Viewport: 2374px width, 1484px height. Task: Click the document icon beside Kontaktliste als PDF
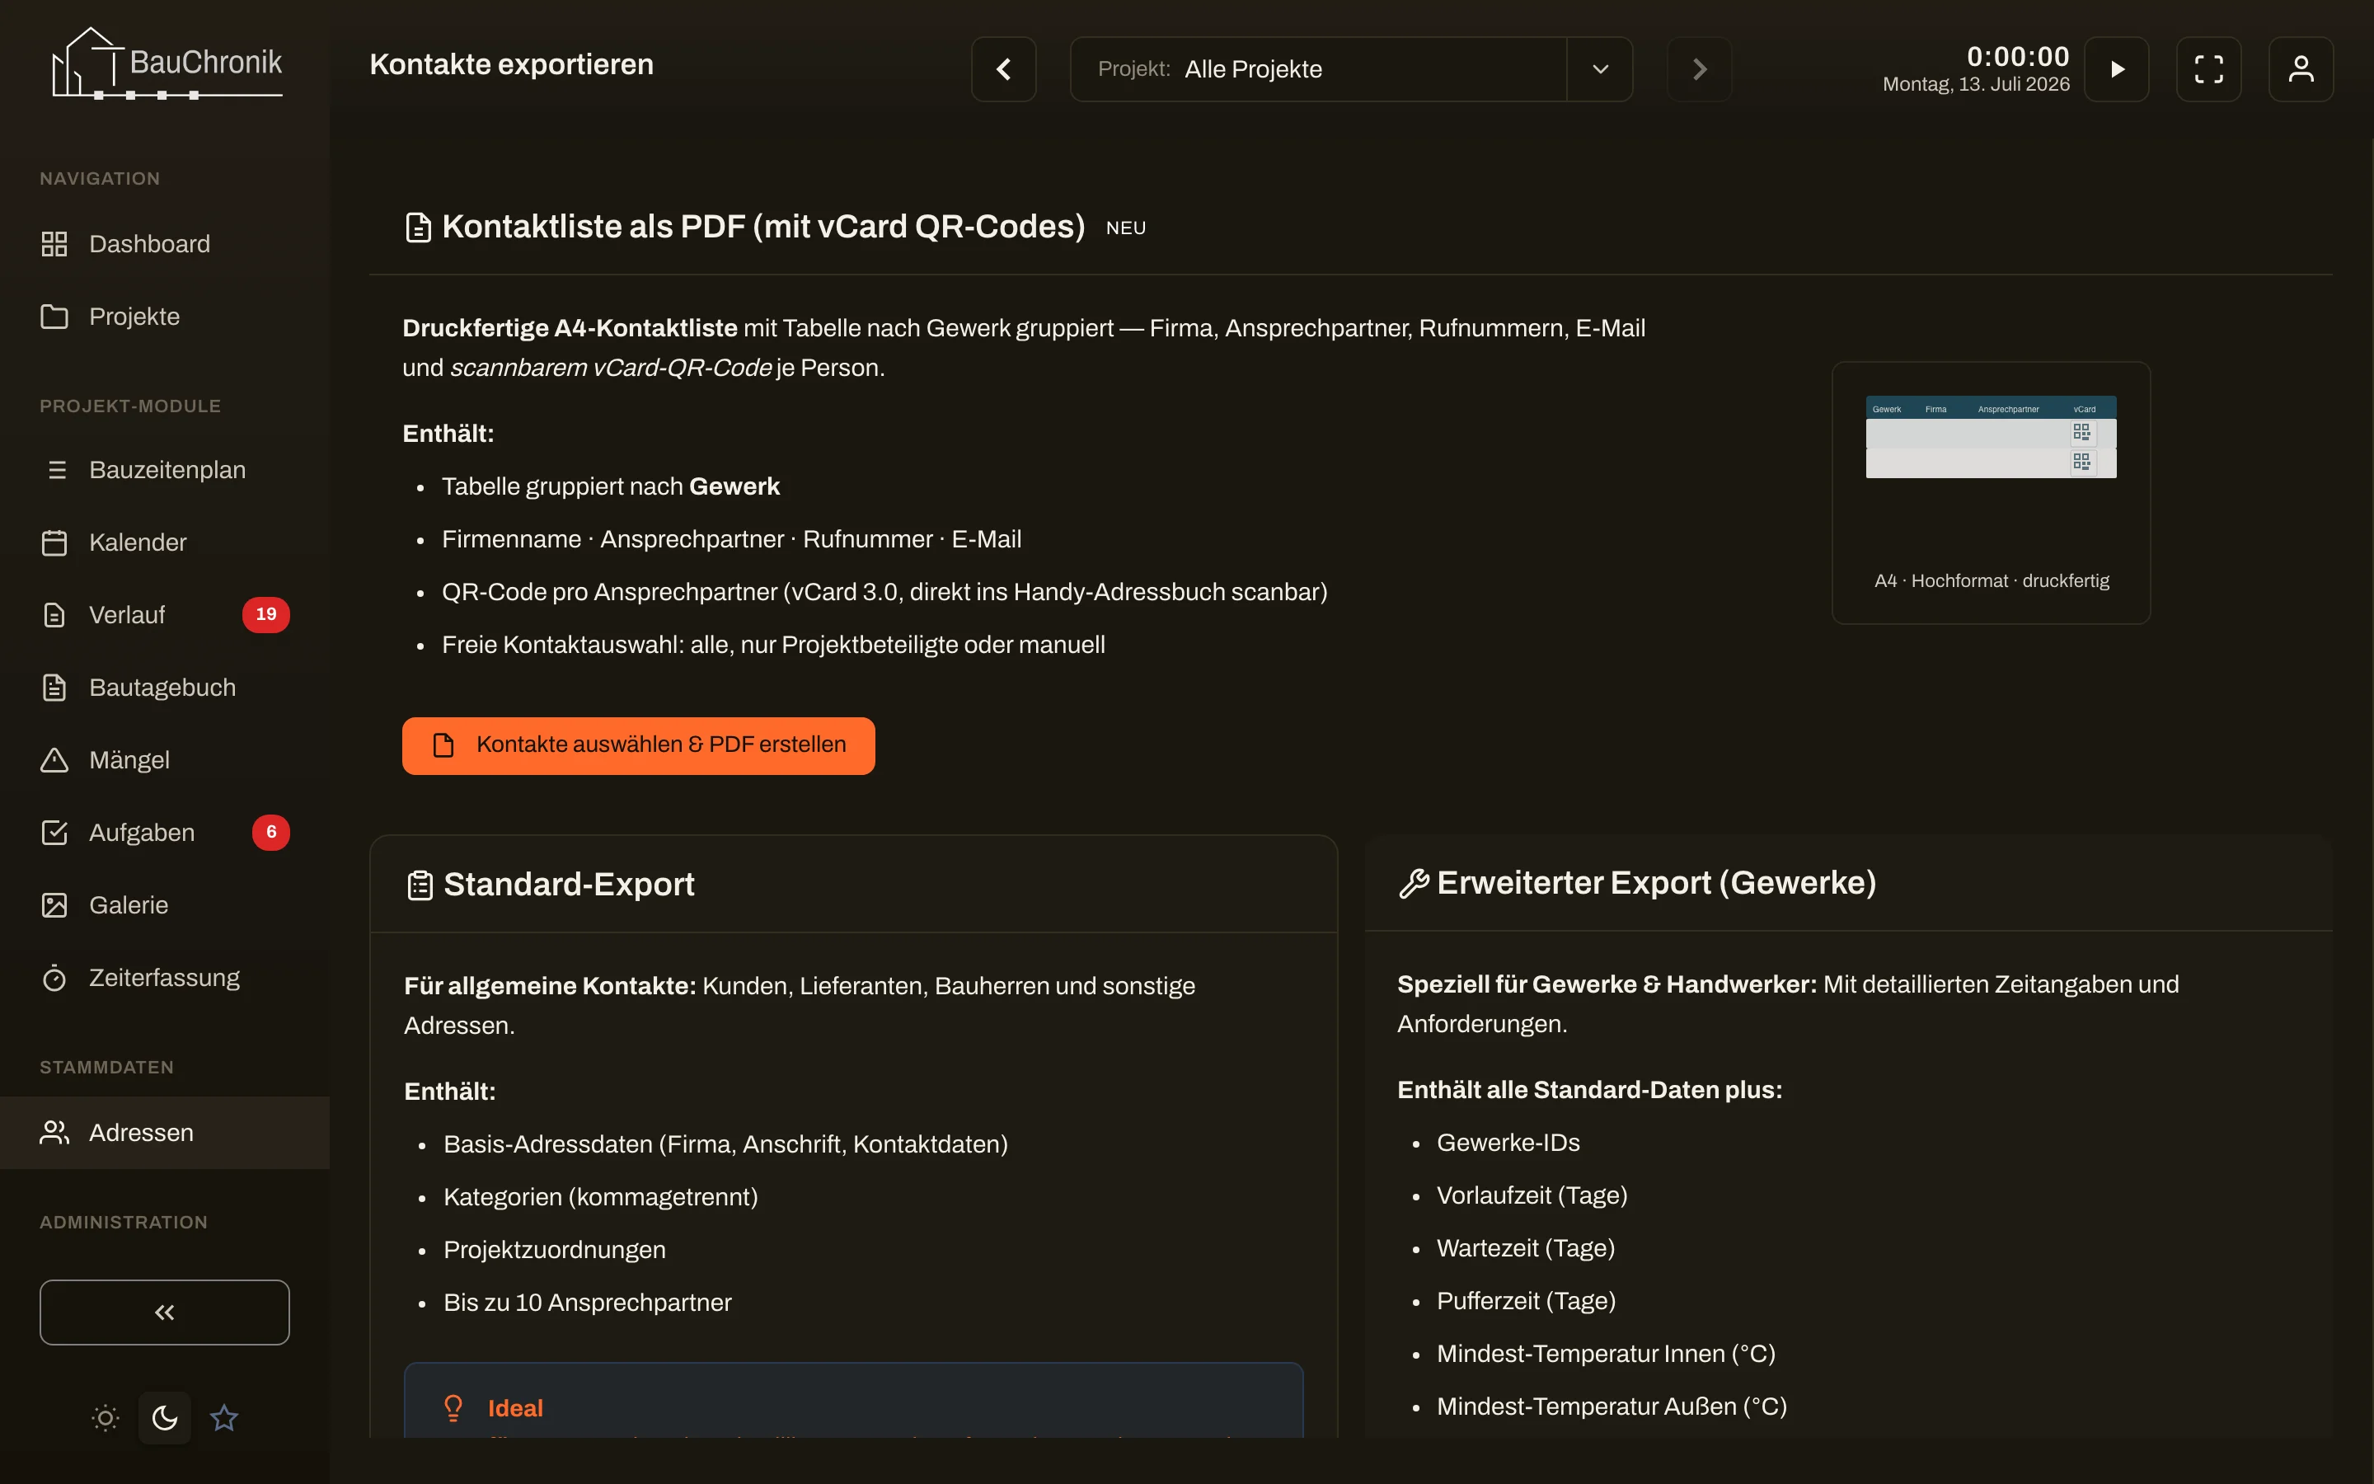418,228
